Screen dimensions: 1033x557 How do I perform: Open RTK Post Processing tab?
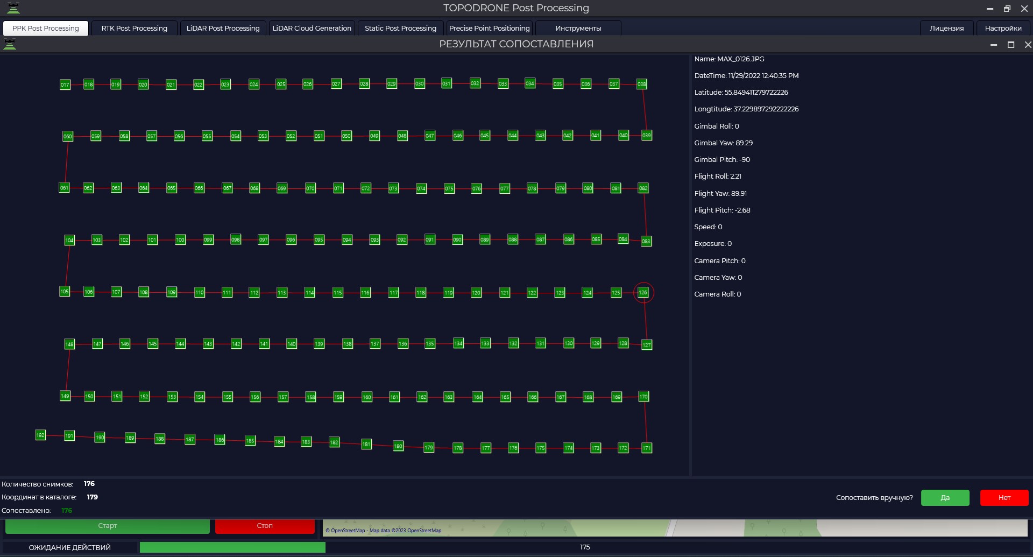135,28
